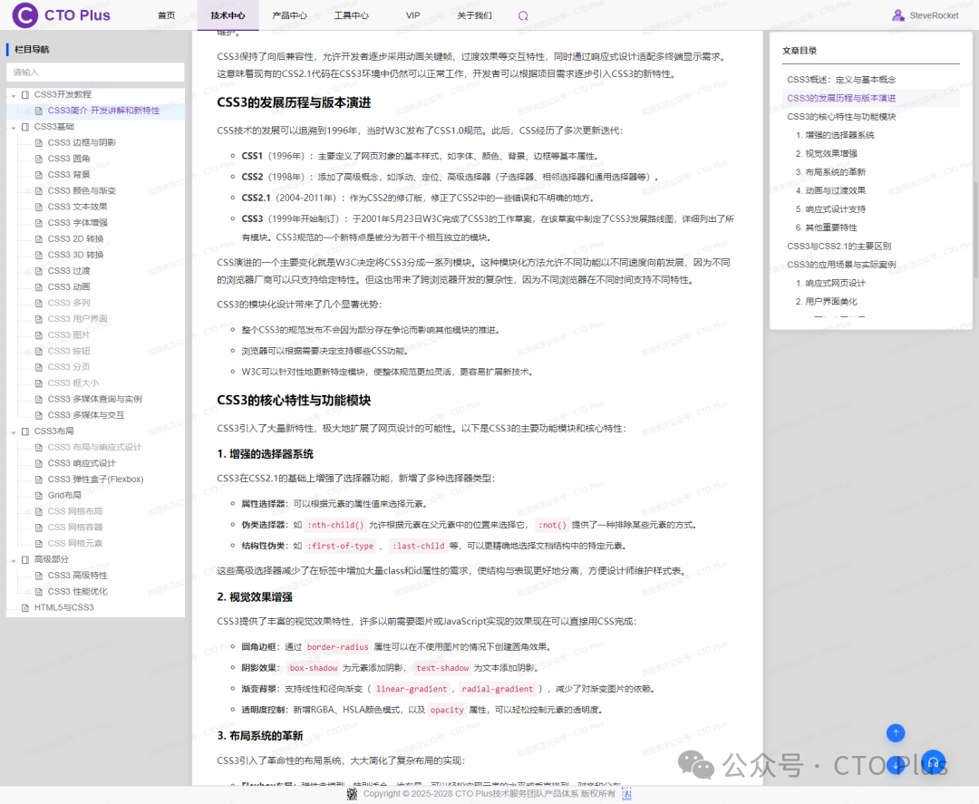Click folder icon beside CSS3开发教程
979x804 pixels.
(x=25, y=95)
